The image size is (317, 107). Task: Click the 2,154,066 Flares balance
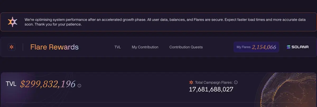(x=264, y=47)
